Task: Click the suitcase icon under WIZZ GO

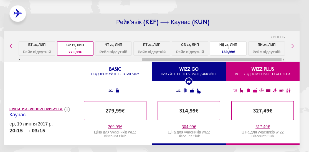Action: tap(185, 90)
